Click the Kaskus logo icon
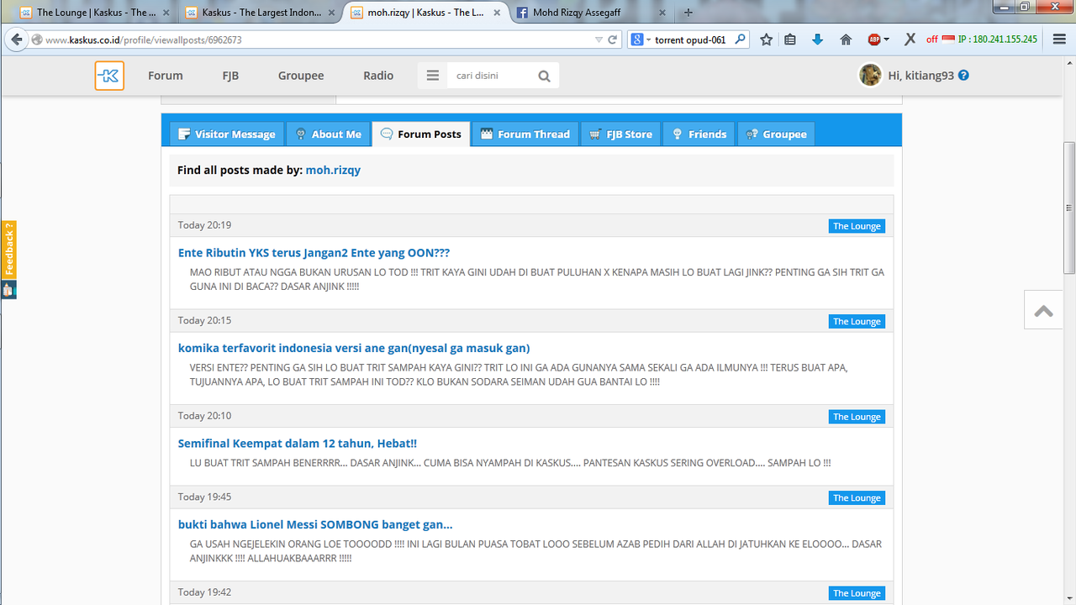Viewport: 1076px width, 605px height. click(x=109, y=76)
